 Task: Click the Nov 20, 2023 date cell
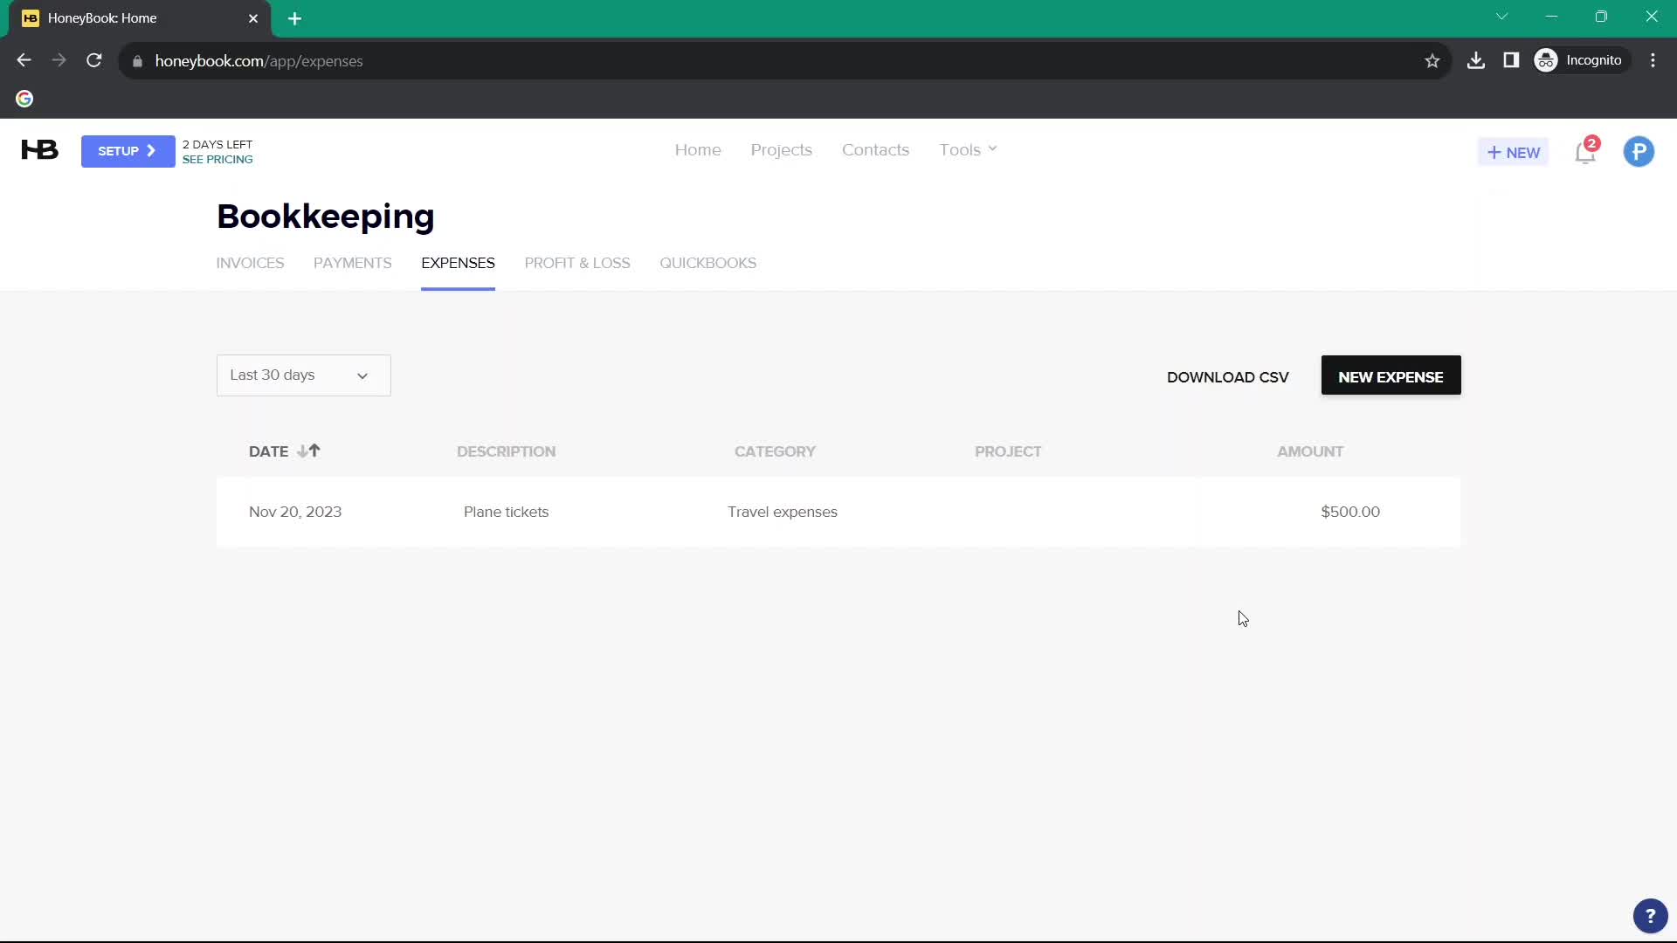tap(295, 513)
